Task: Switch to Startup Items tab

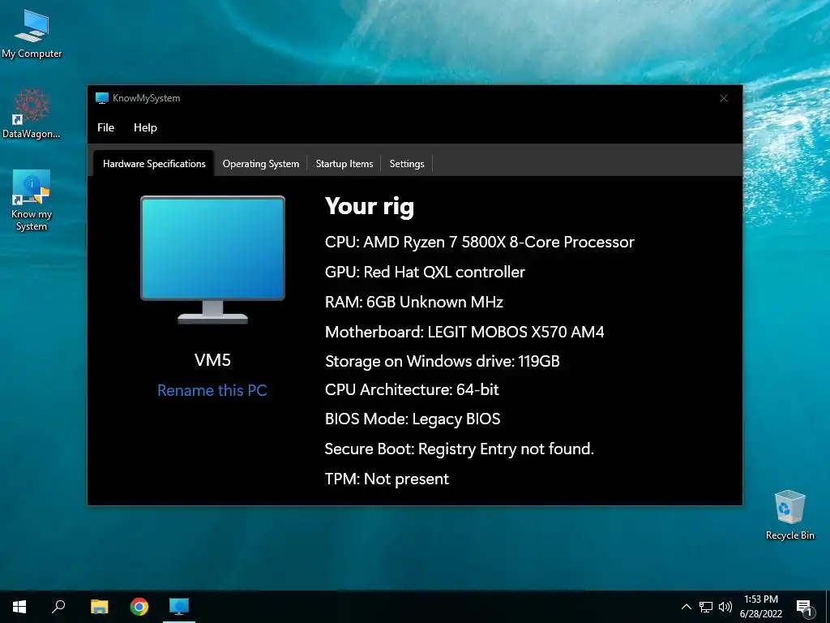Action: click(x=344, y=164)
